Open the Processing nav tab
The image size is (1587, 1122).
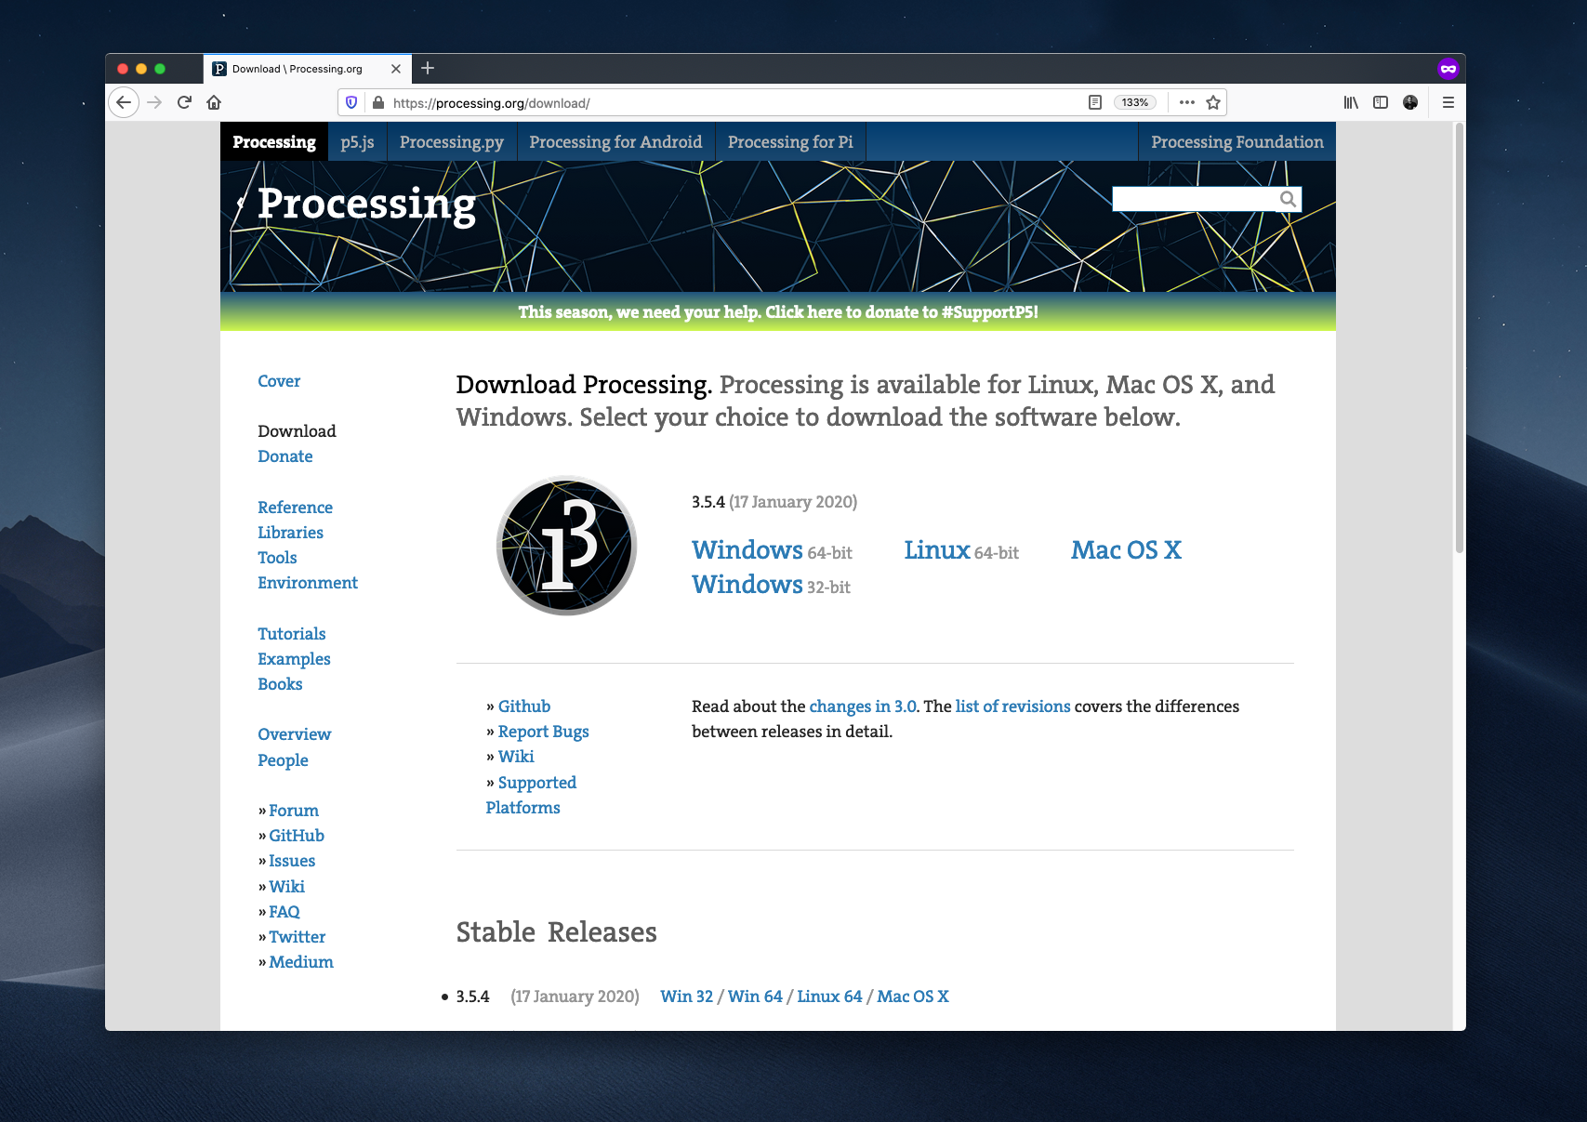274,141
